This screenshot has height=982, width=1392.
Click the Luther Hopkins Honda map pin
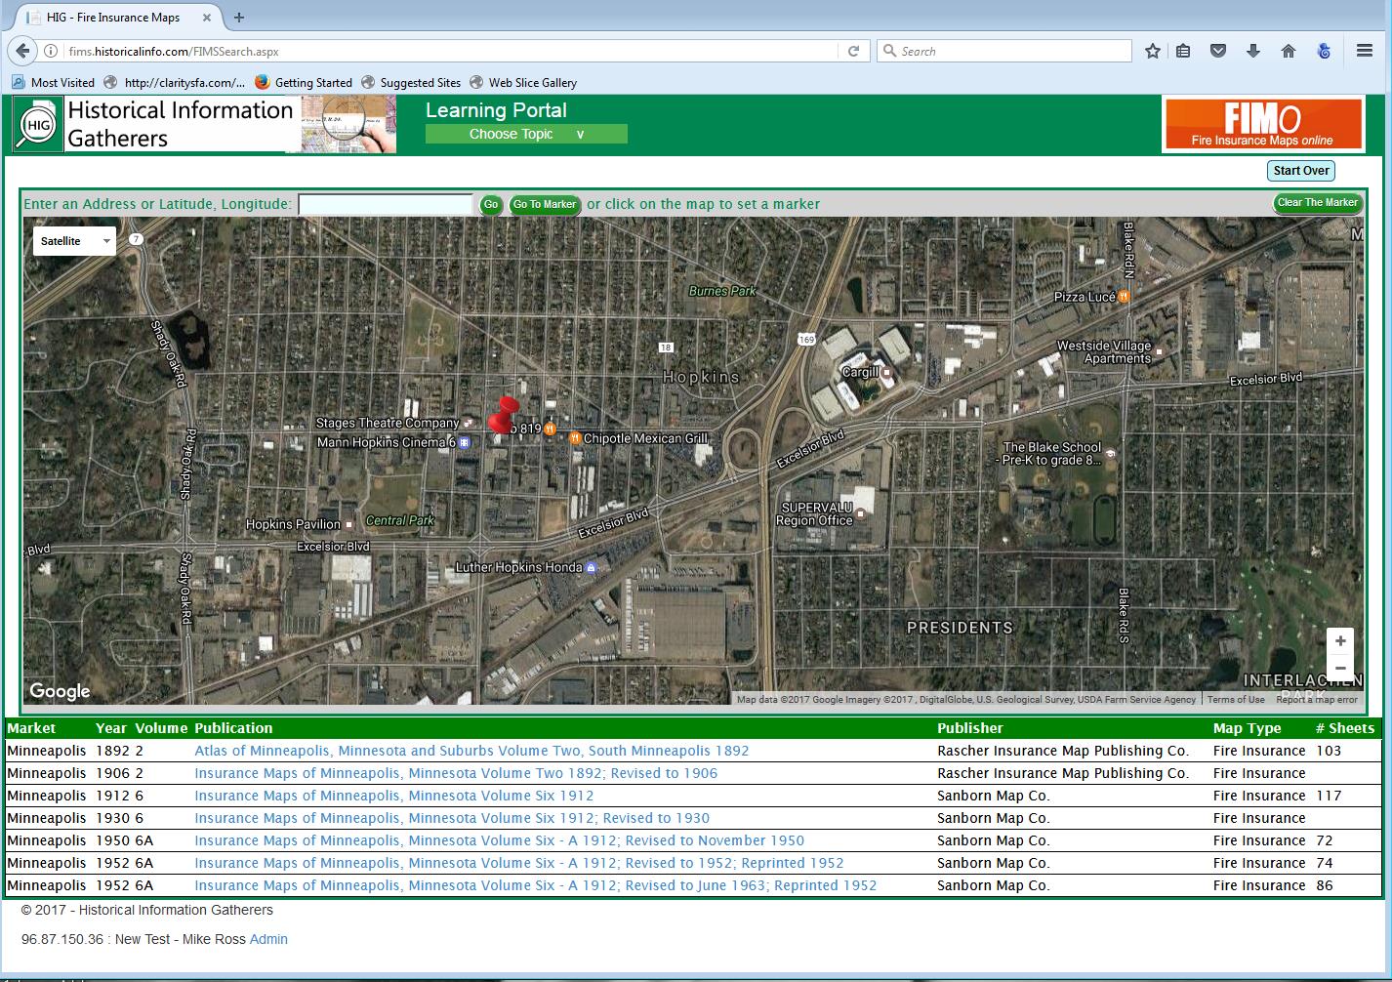coord(591,567)
